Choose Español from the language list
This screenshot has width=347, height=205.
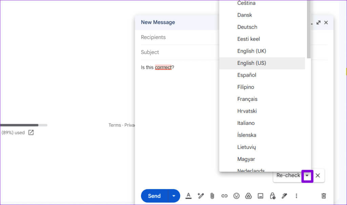coord(262,75)
